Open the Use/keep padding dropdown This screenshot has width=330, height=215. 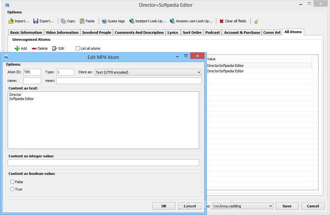click(x=243, y=206)
